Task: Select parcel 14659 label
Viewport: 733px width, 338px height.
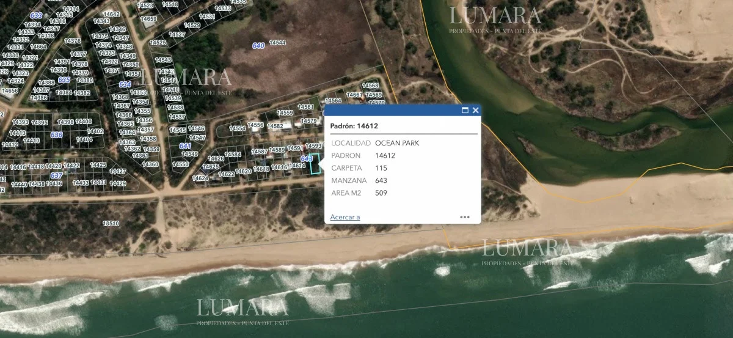Action: (x=148, y=19)
